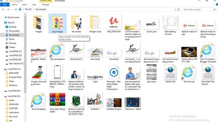Expand the address bar history dropdown
The height and width of the screenshot is (122, 218).
coord(175,9)
